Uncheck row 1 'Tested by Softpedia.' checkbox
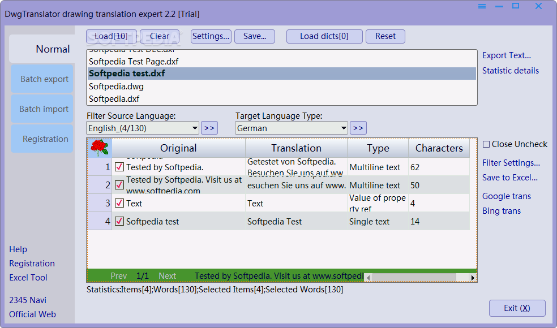The height and width of the screenshot is (328, 557). point(119,167)
